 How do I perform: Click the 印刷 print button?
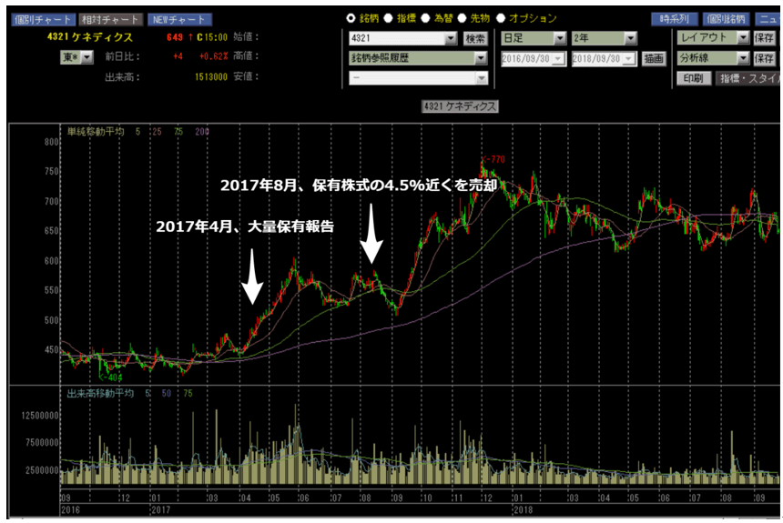[x=693, y=78]
